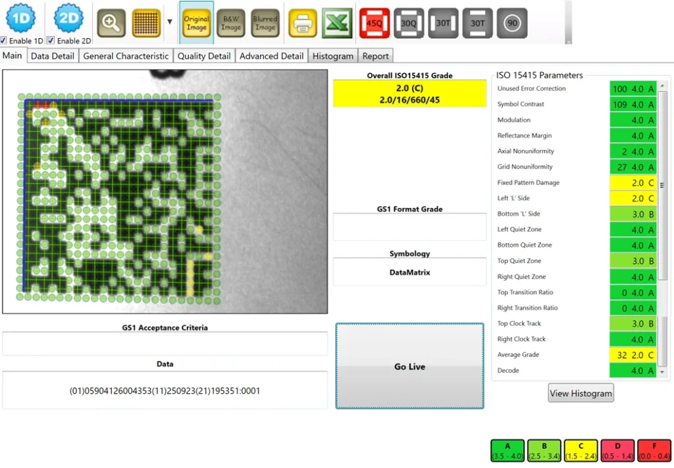Export results to Excel

[x=336, y=22]
